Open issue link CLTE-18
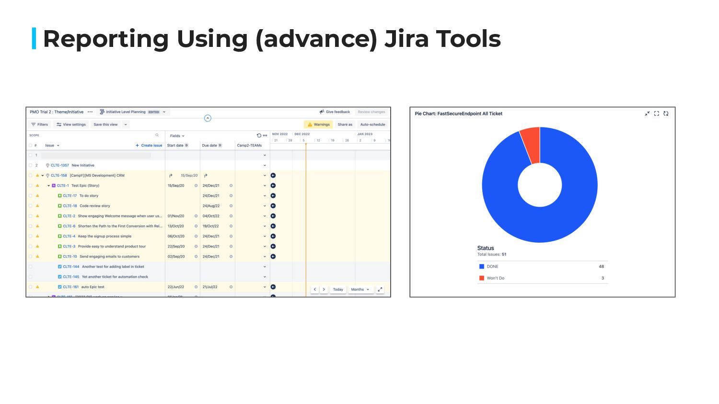 pyautogui.click(x=70, y=206)
